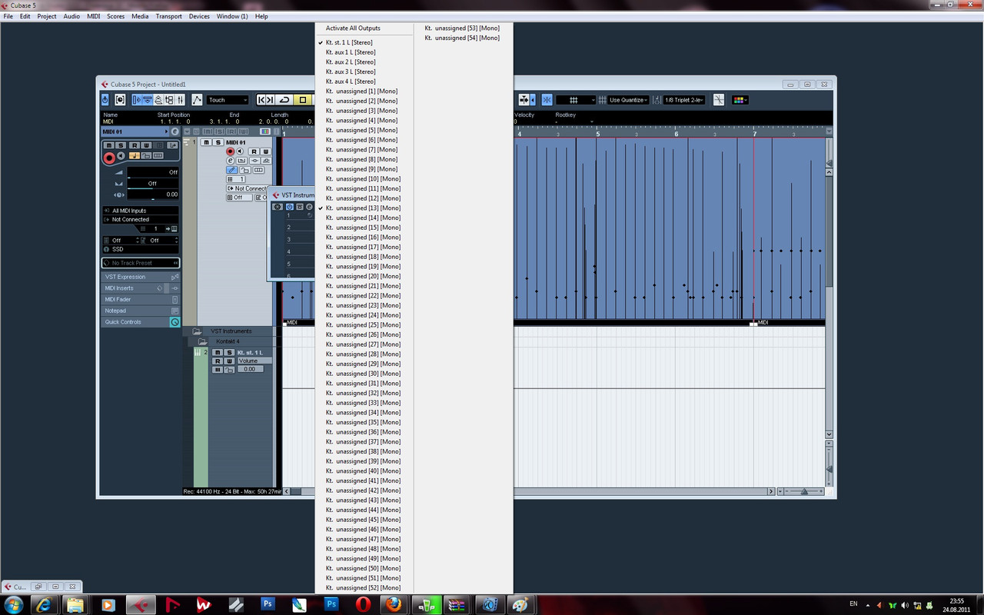Select Kt. unassigned [54] [Mono] output

point(464,38)
